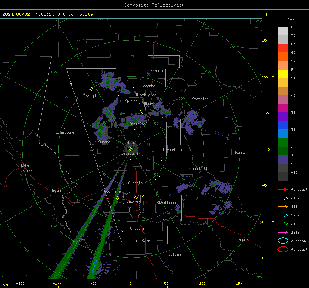Click the ThreeHills town label
Viewport: 309px width, 288px height.
coord(173,150)
